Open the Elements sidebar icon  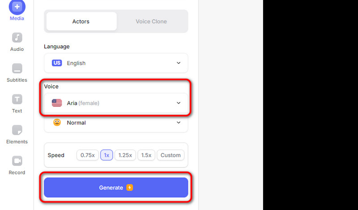17,130
